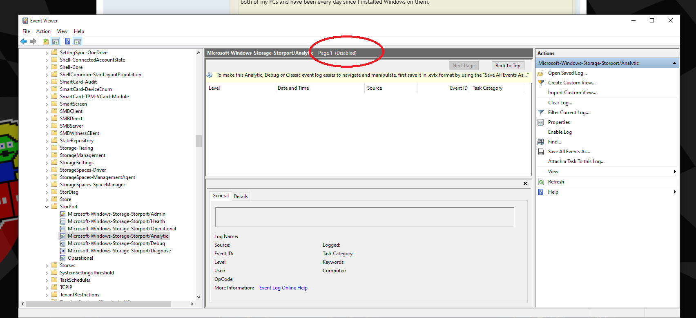Click the green Refresh icon
696x318 pixels.
point(541,182)
